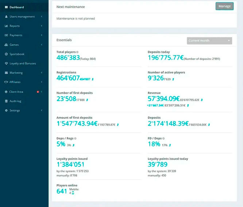Click the 'Essentials' panel heading

[x=64, y=40]
